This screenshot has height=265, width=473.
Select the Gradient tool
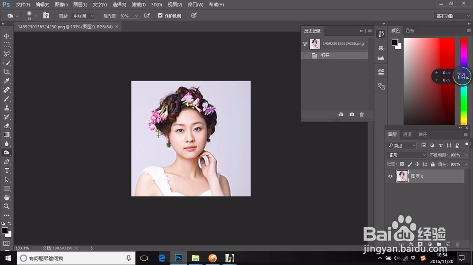coord(6,134)
